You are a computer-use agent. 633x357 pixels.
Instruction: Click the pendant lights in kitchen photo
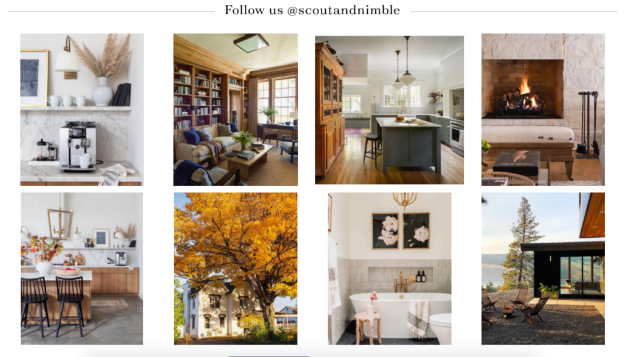(403, 64)
